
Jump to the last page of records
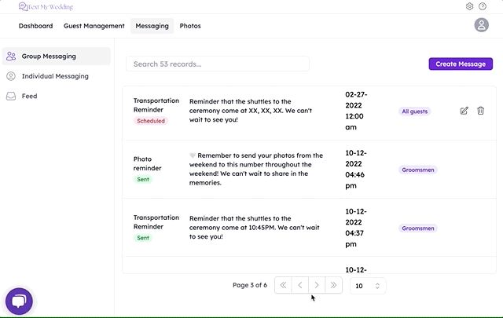tap(334, 286)
